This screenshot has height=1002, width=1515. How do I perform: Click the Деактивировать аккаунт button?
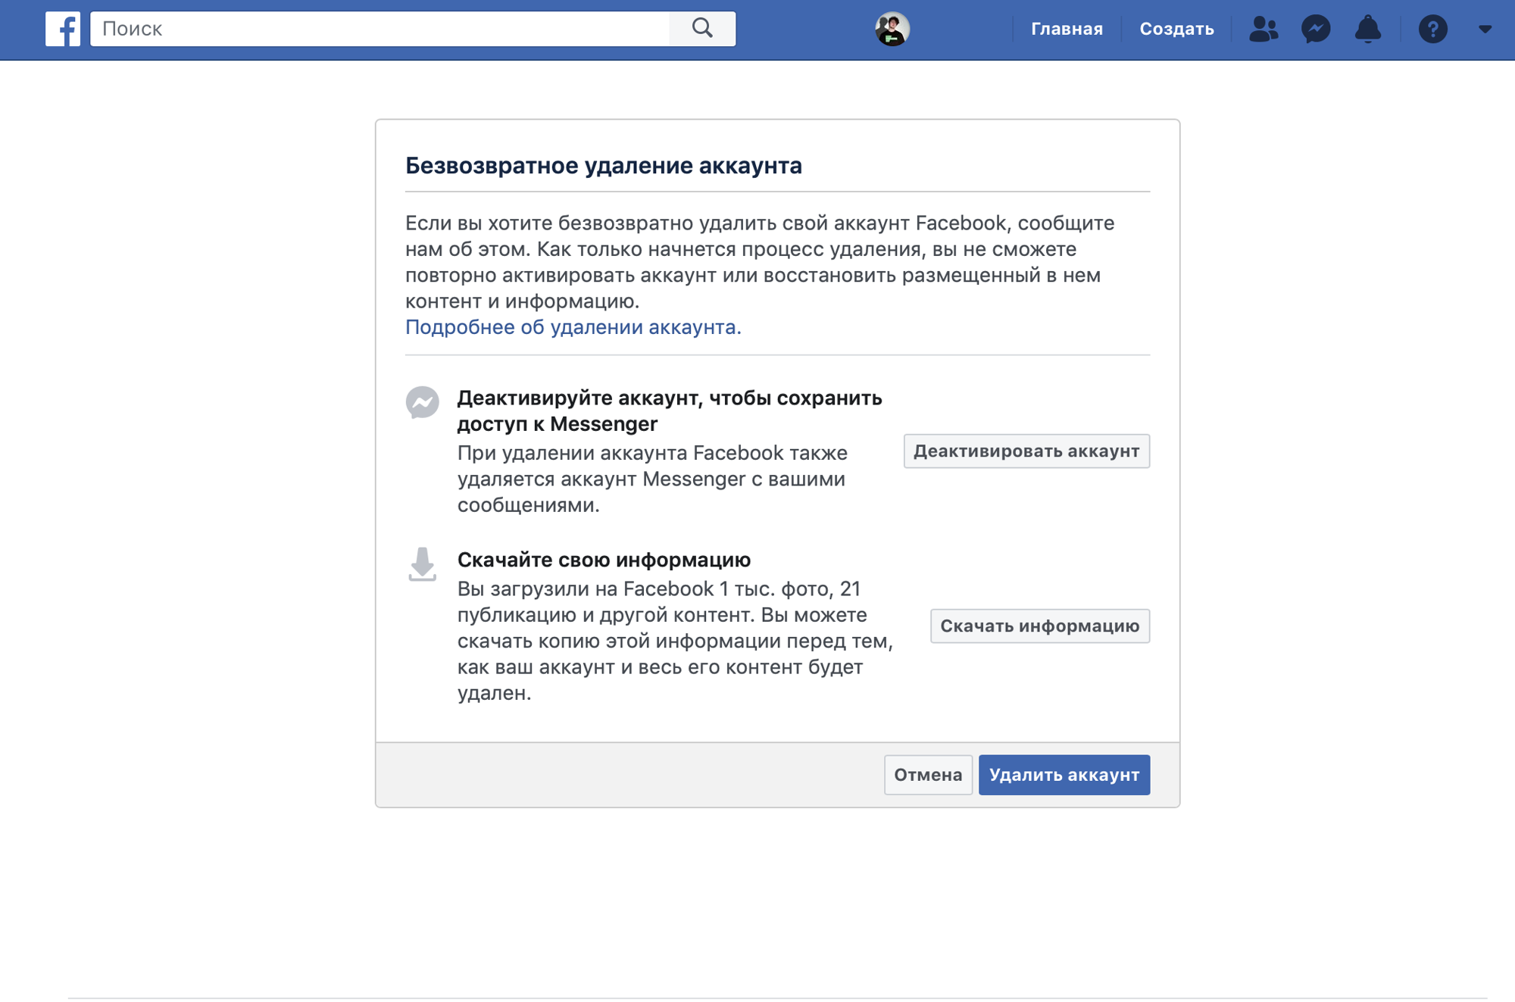click(x=1026, y=451)
